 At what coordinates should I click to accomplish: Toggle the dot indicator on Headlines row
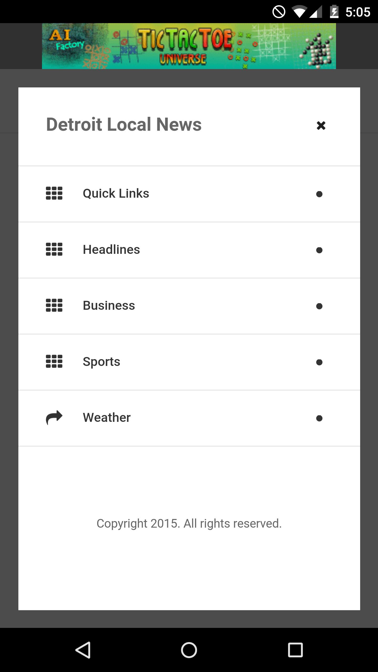click(319, 250)
